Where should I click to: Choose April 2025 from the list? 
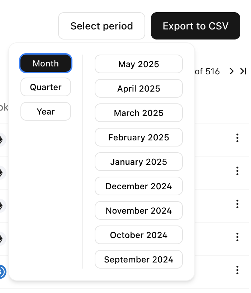[139, 88]
